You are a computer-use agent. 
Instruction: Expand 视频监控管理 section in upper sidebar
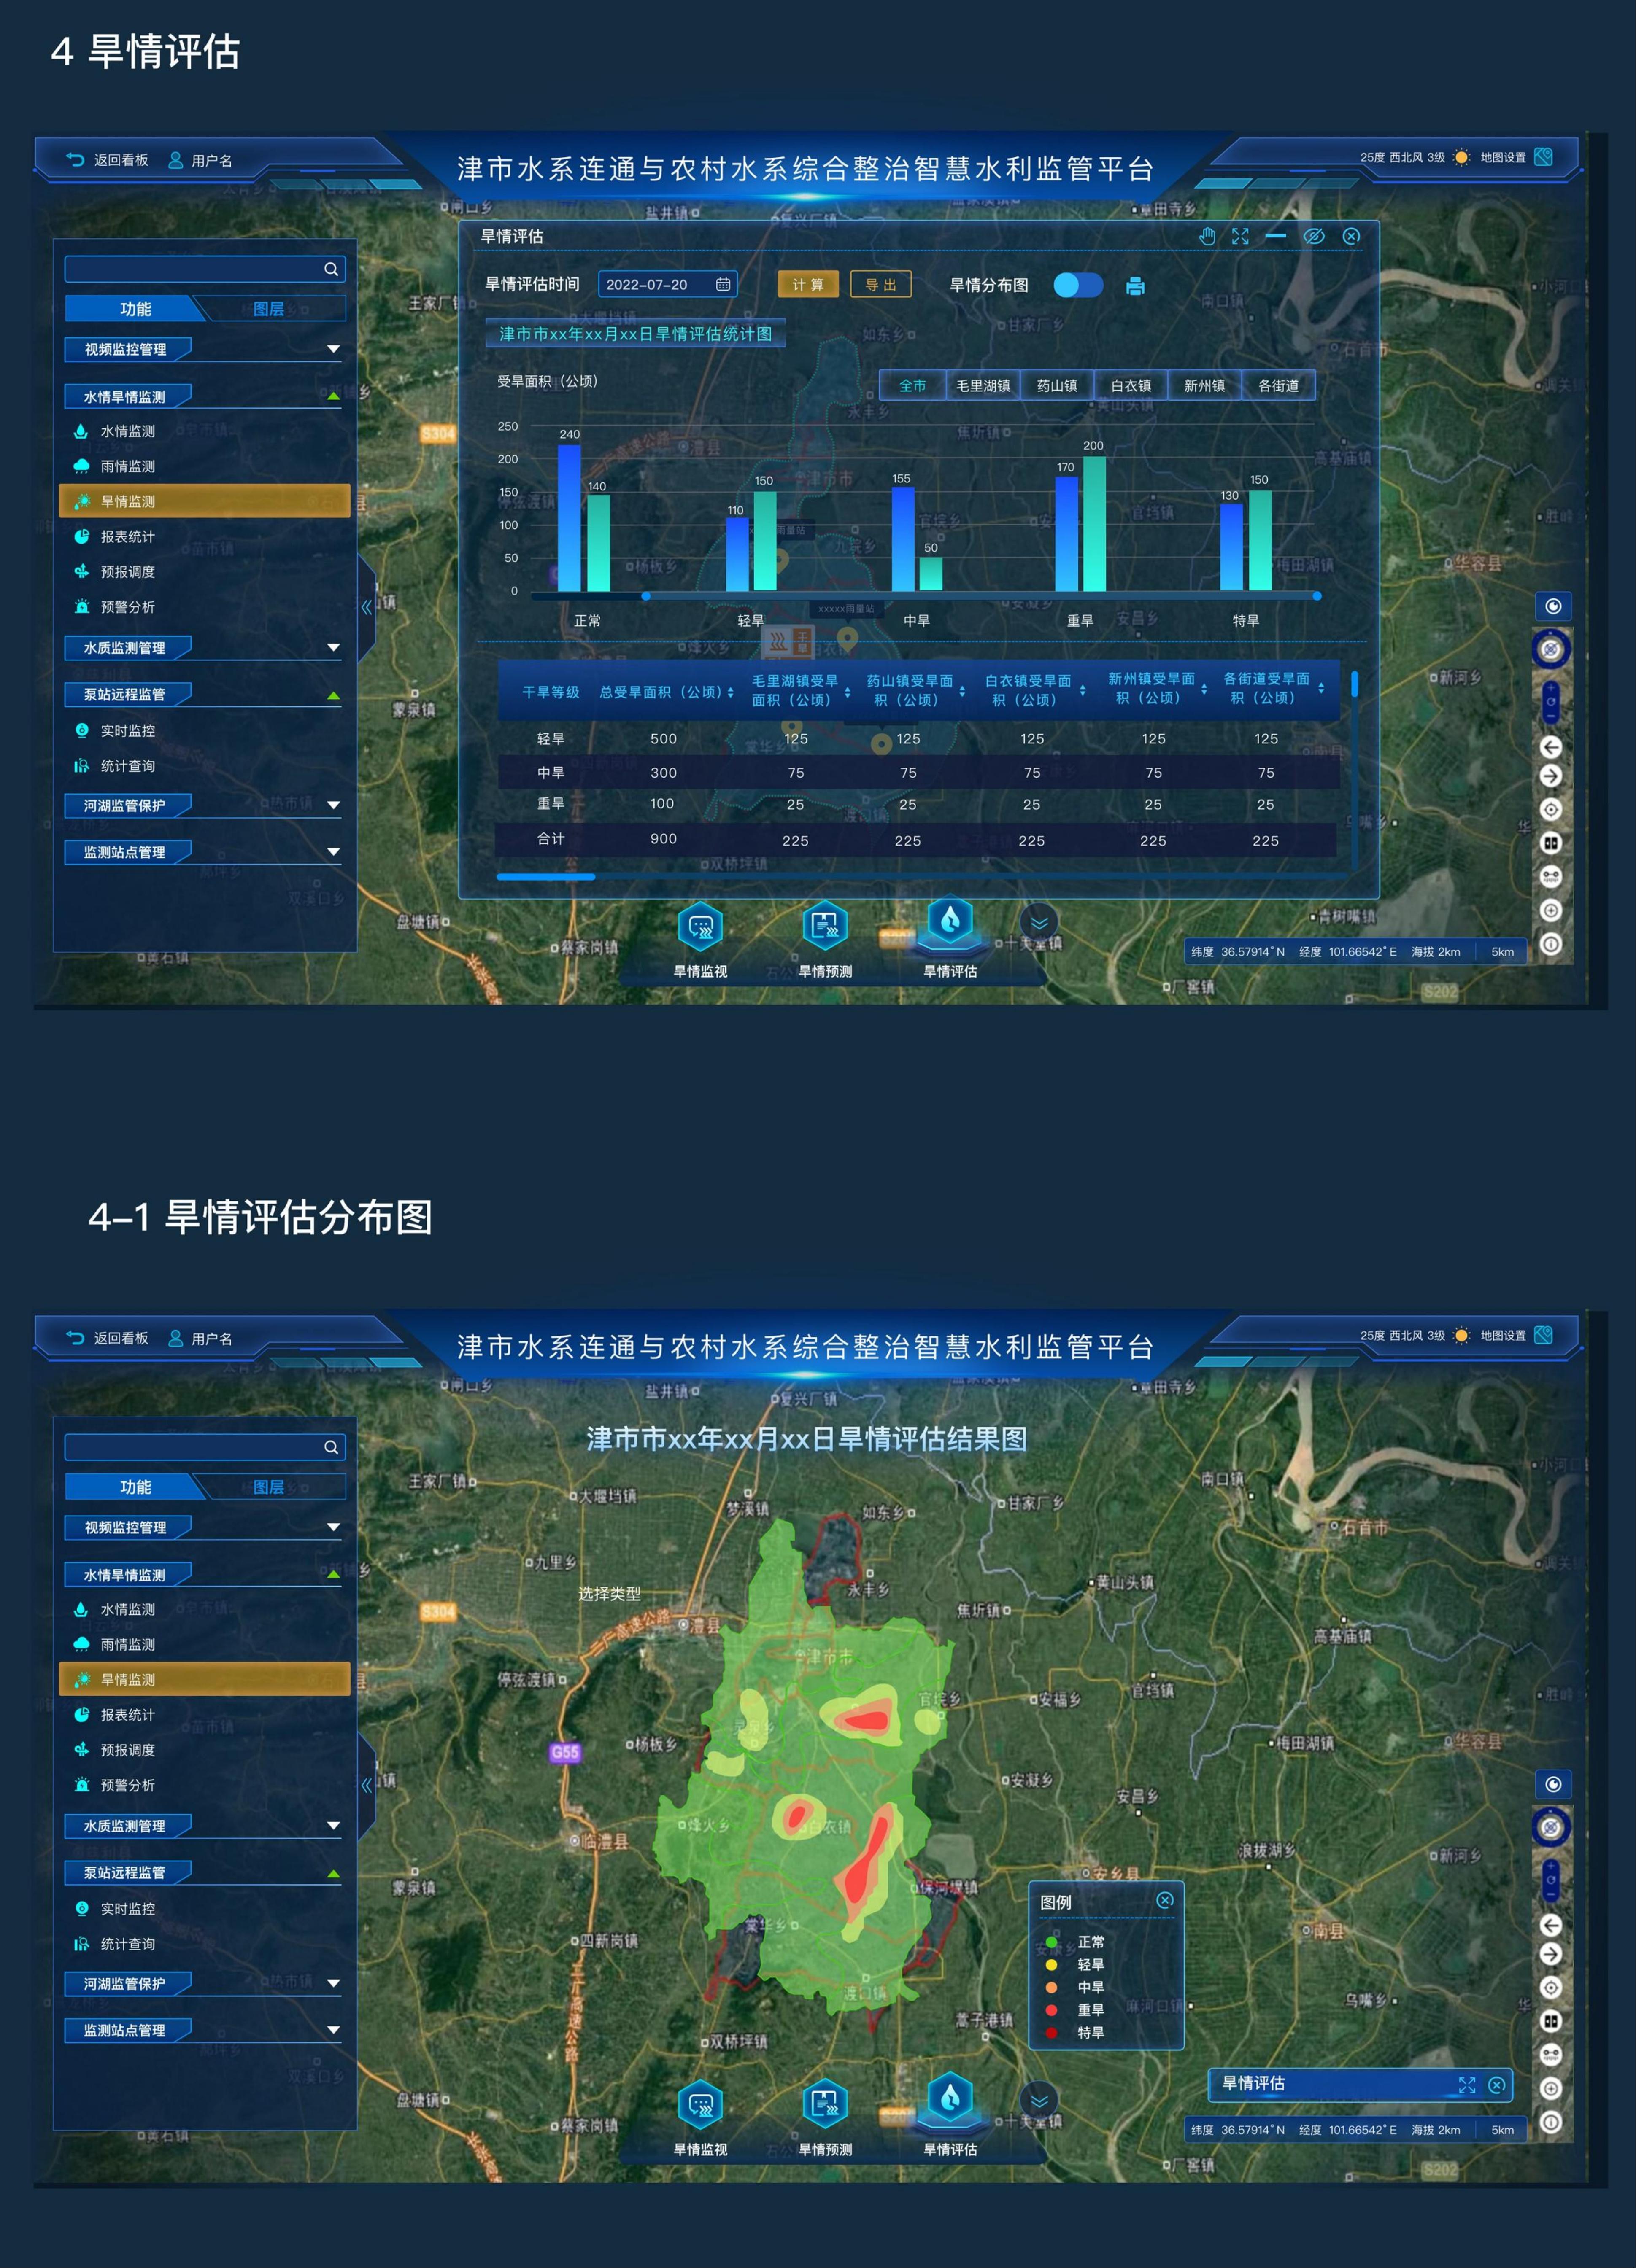pyautogui.click(x=333, y=349)
